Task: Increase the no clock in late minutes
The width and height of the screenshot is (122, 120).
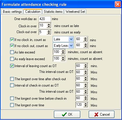Action: pyautogui.click(x=85, y=38)
